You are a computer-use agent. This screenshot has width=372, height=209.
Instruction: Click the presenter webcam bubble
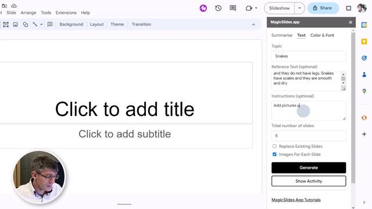tap(39, 177)
